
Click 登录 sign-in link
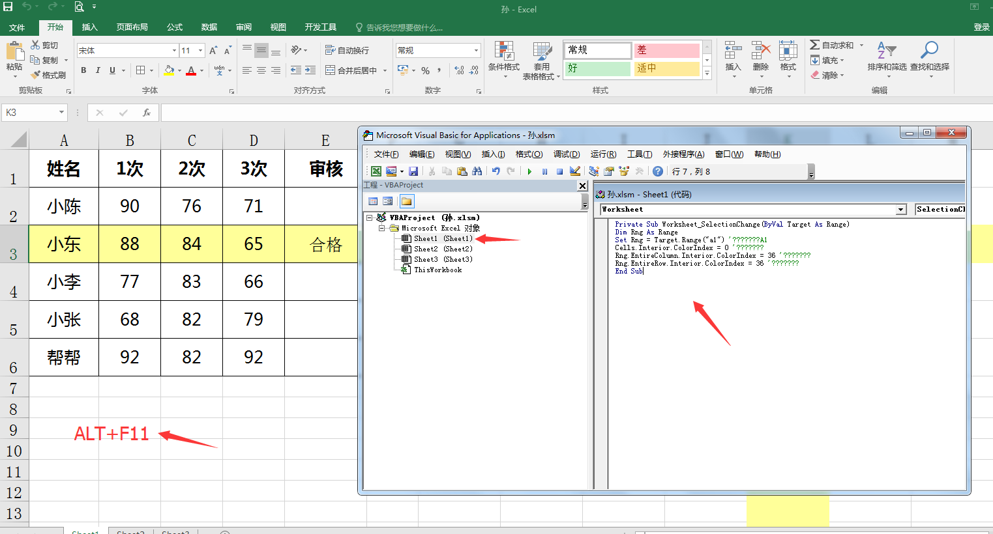tap(981, 27)
